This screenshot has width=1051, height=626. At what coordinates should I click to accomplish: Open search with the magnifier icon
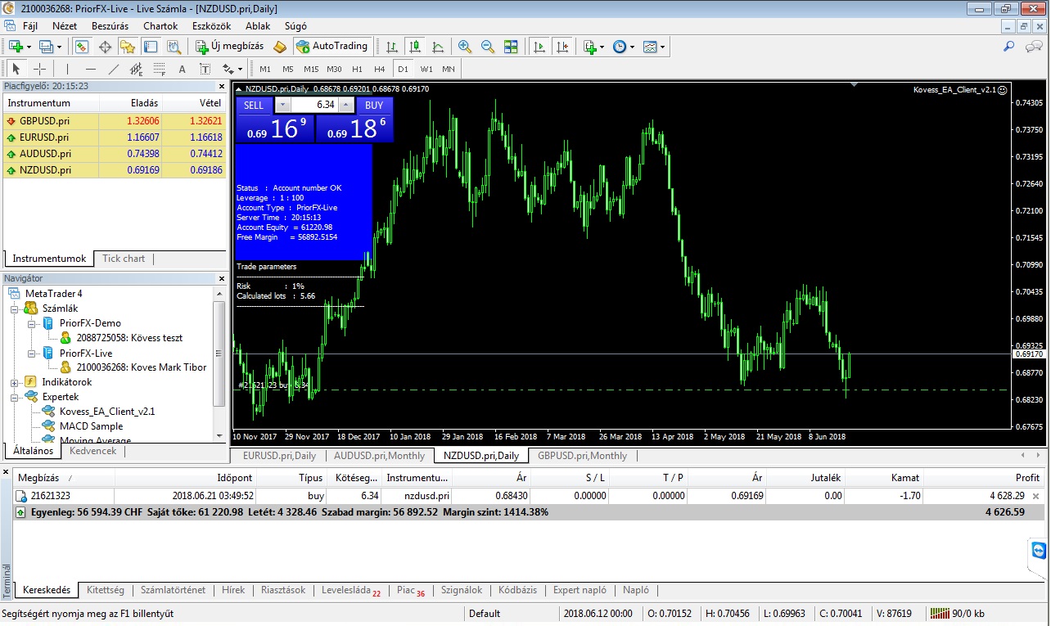(1008, 47)
